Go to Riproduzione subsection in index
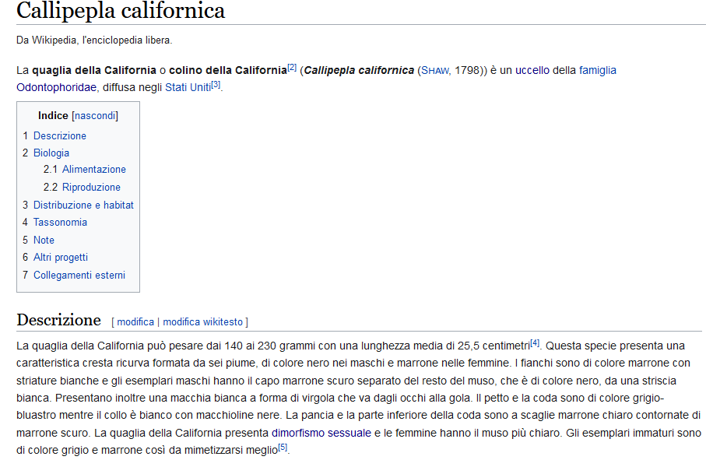Viewport: 706px width, 460px height. click(91, 187)
